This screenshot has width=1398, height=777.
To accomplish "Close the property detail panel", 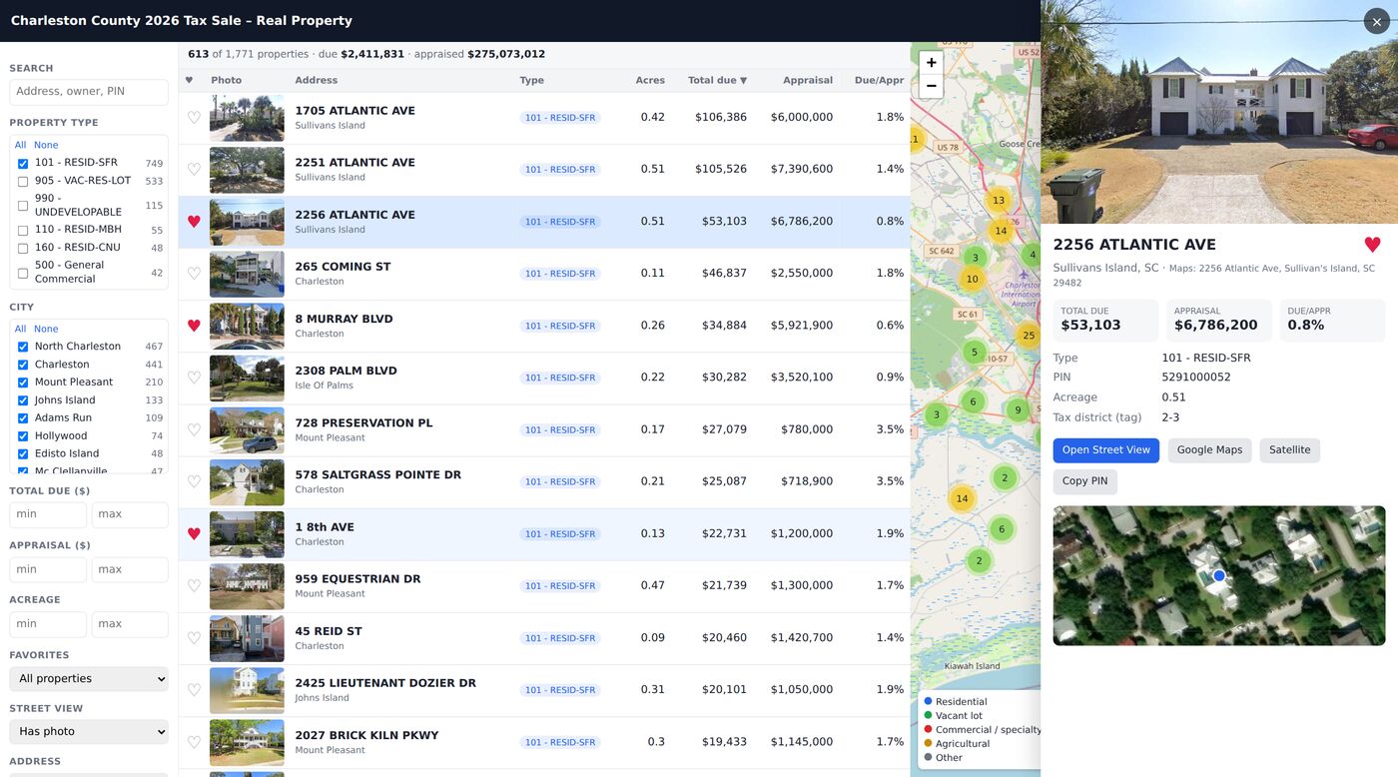I will click(x=1377, y=21).
